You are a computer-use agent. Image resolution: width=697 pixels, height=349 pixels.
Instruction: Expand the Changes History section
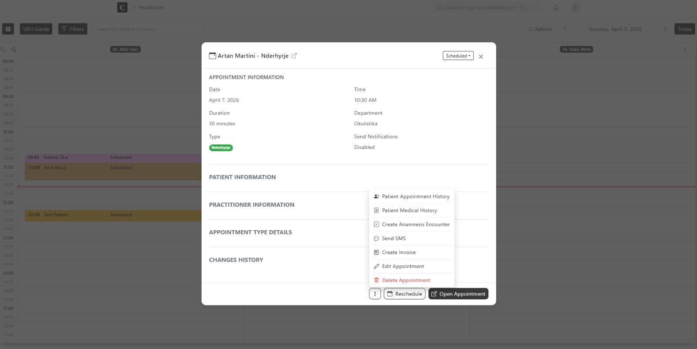click(236, 260)
